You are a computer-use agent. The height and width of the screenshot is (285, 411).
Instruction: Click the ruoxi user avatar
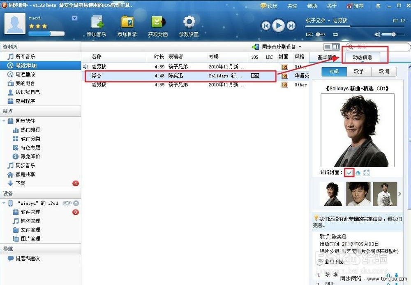click(x=15, y=24)
